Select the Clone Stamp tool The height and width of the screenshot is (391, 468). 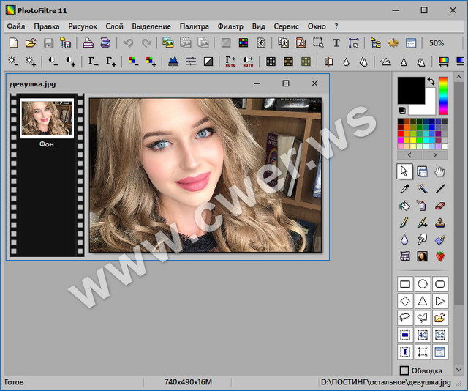click(x=439, y=223)
